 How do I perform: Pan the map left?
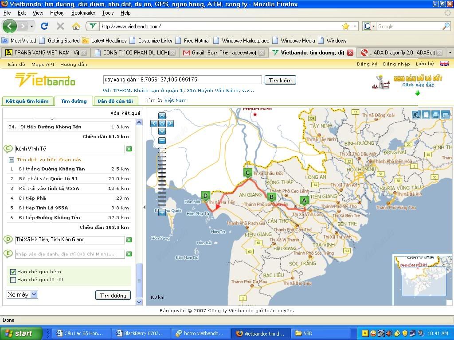pos(154,124)
